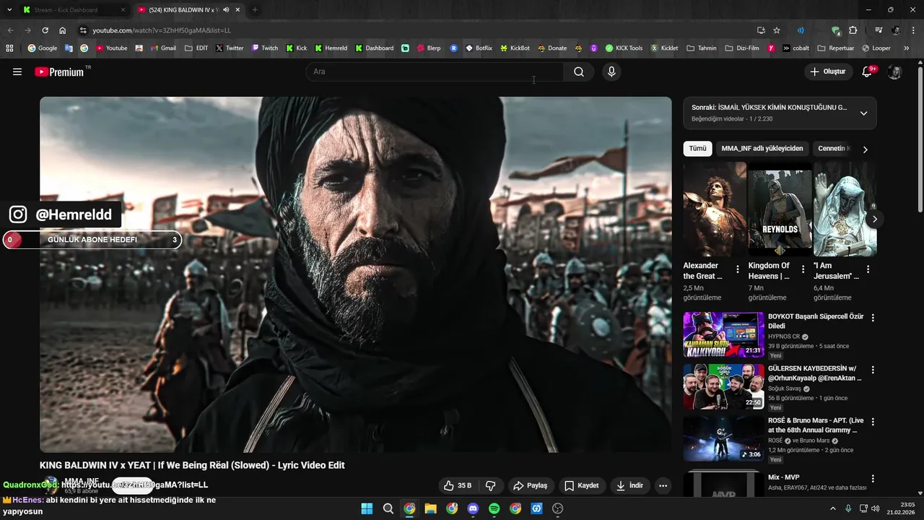Open YouTube notifications bell
The image size is (924, 520).
click(868, 71)
